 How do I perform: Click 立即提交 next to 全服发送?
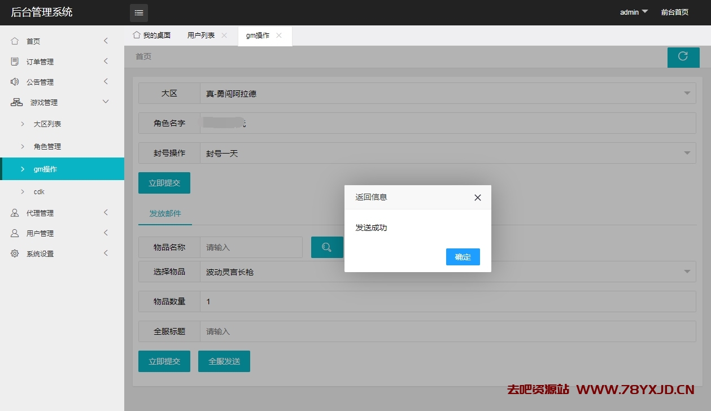[x=164, y=361]
